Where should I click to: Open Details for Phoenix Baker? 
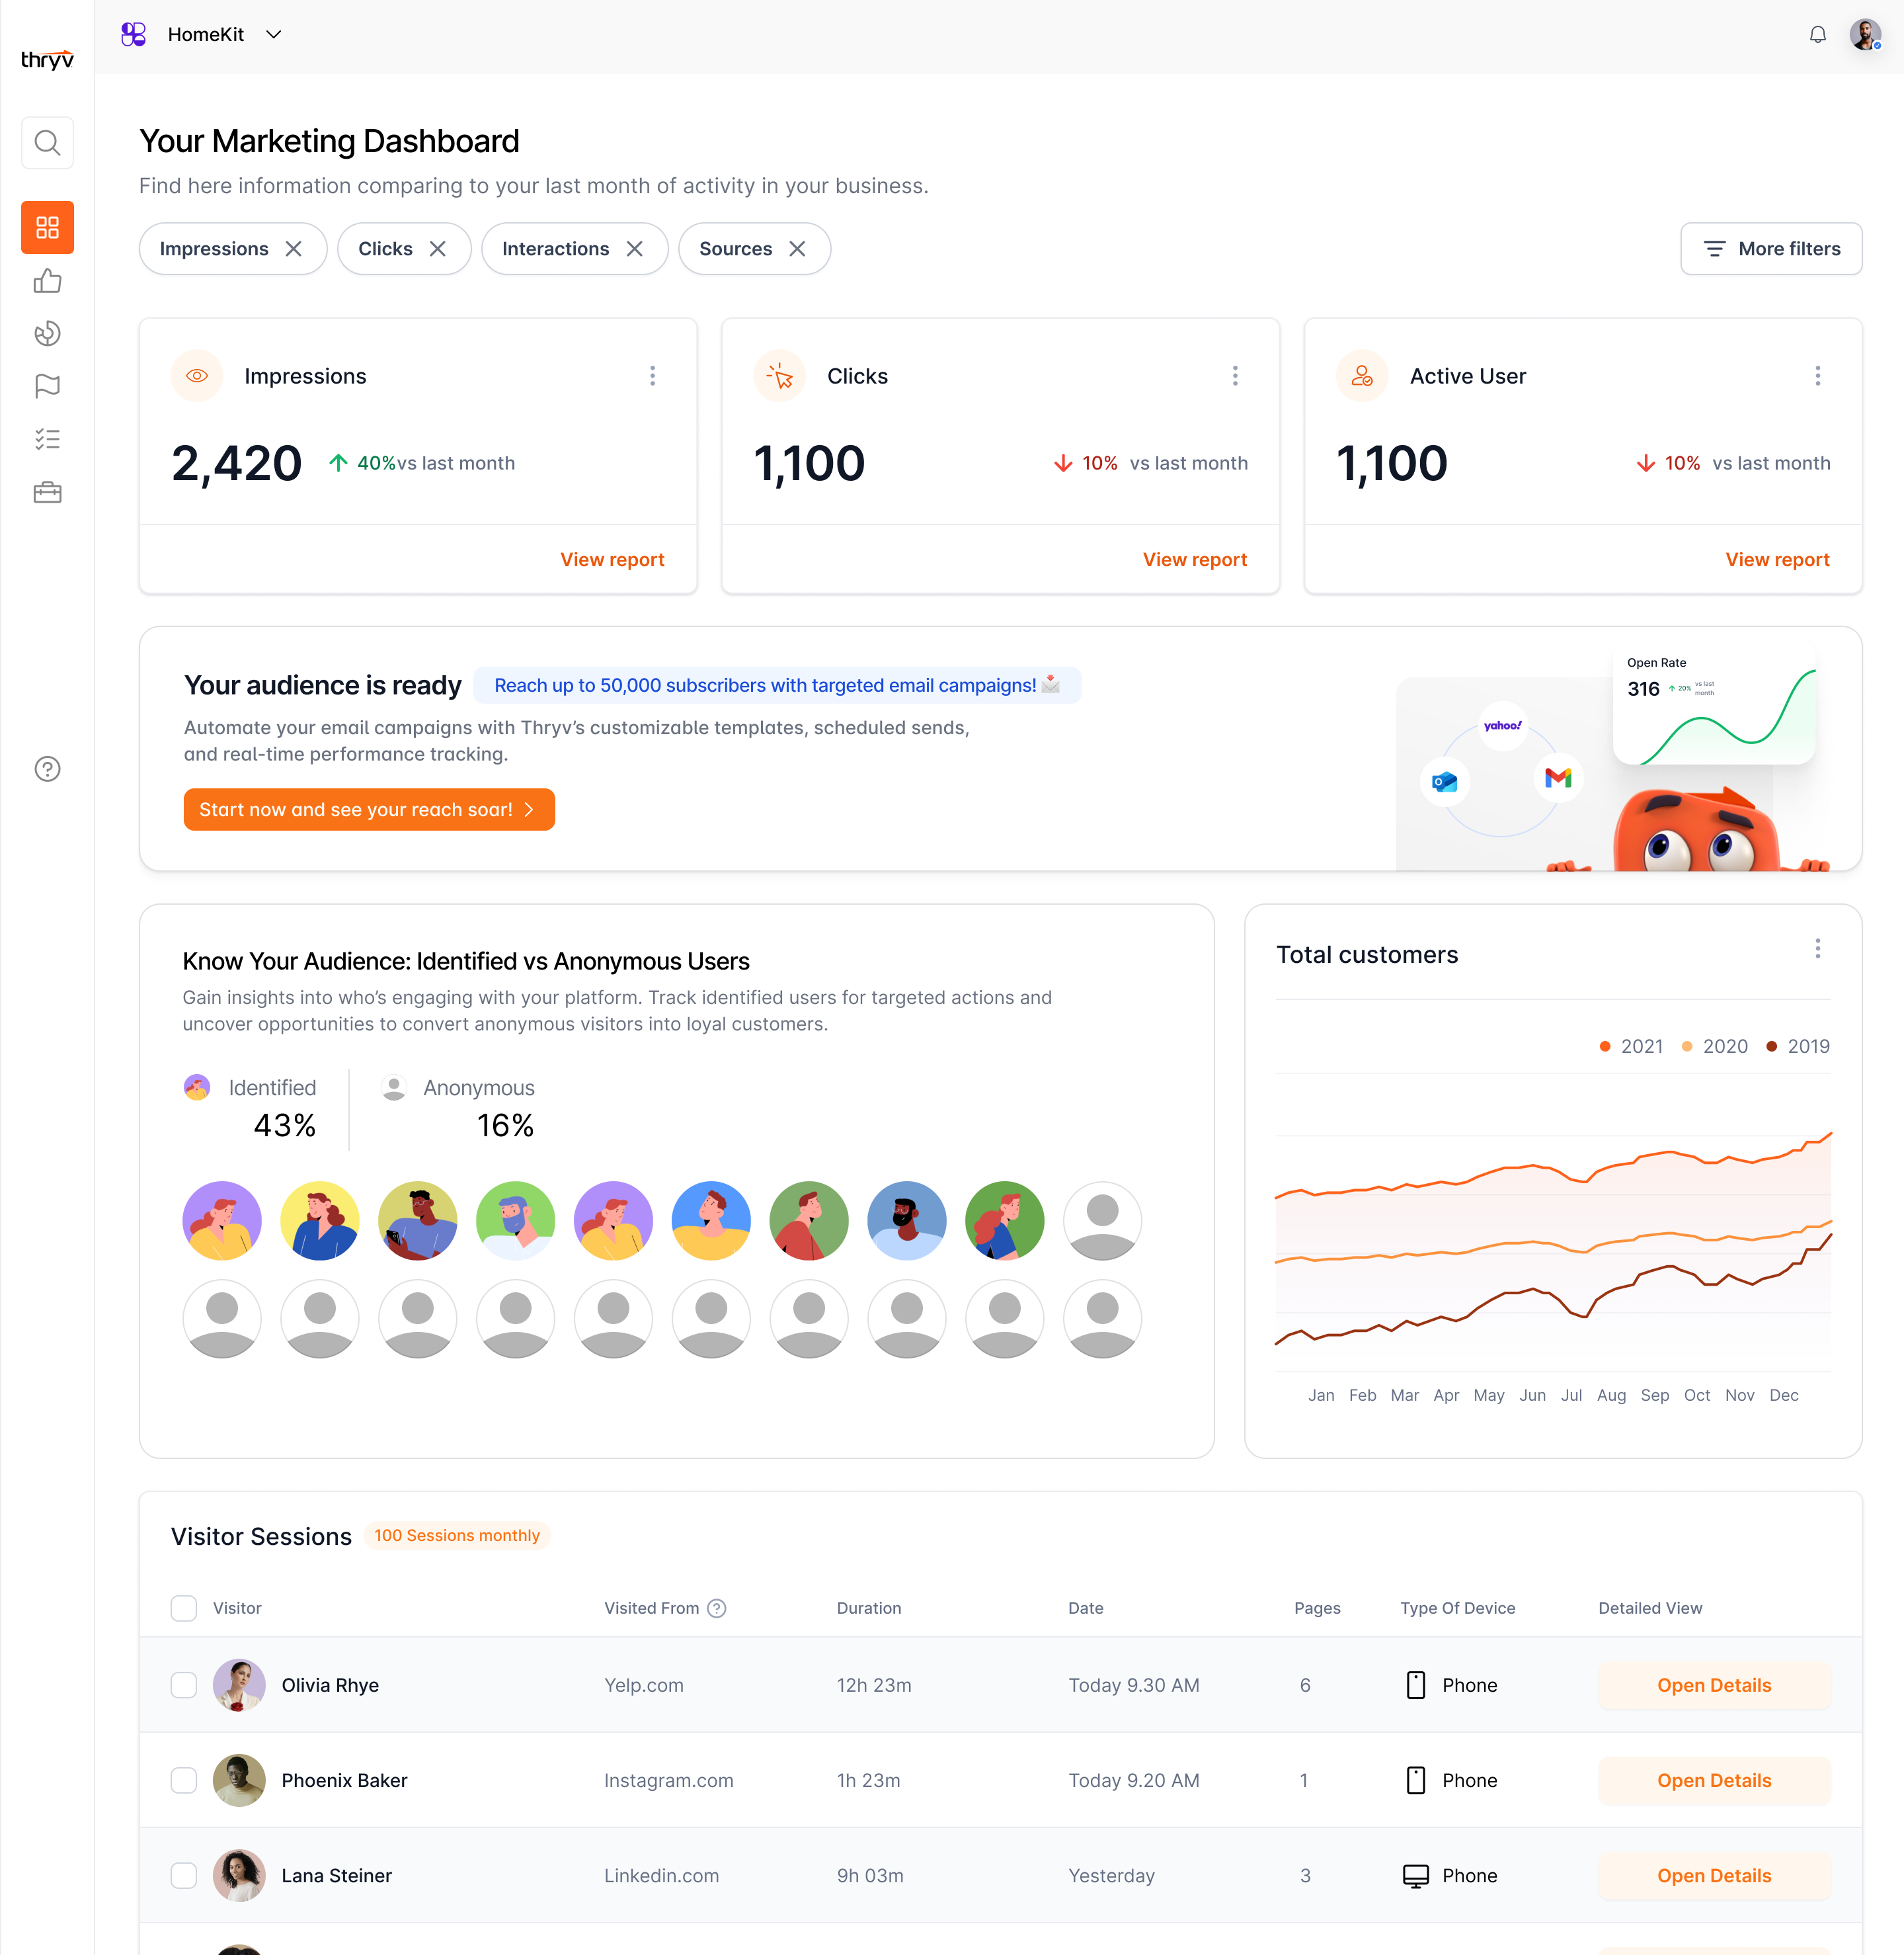tap(1714, 1780)
